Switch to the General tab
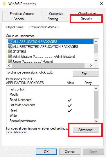Screen dimensions: 106x157 (19, 19)
